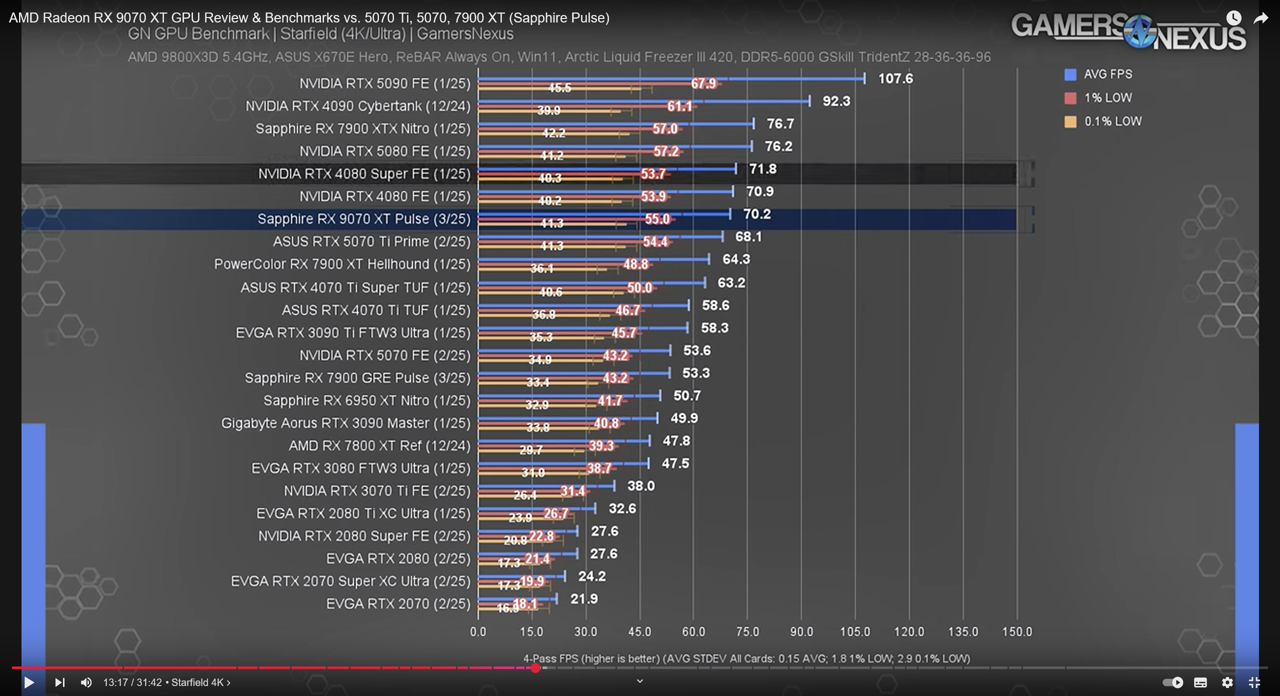Click the 0.1% LOW orange legend swatch

coord(1070,121)
